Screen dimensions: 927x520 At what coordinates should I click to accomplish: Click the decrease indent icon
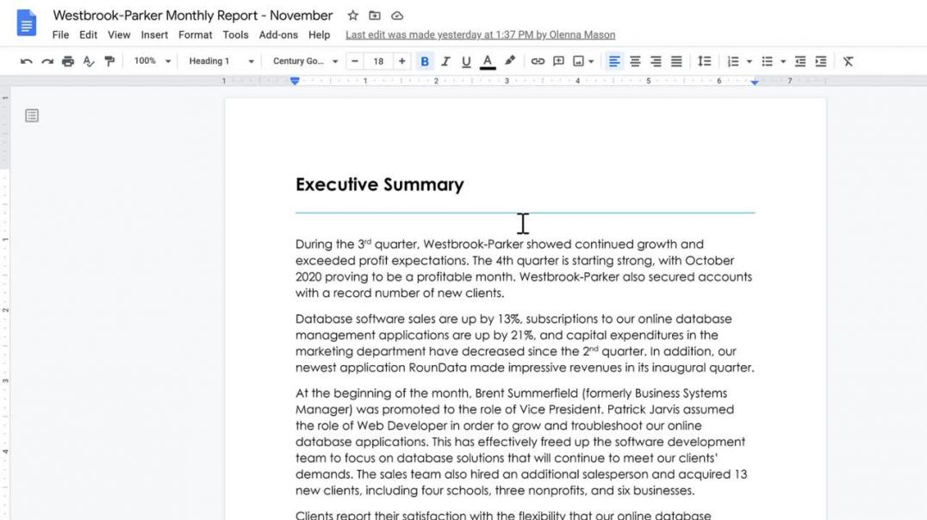click(799, 61)
